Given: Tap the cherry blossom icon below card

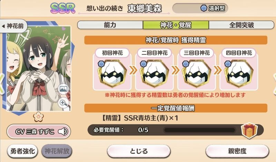Looking at the screenshot, I should (x=38, y=117).
